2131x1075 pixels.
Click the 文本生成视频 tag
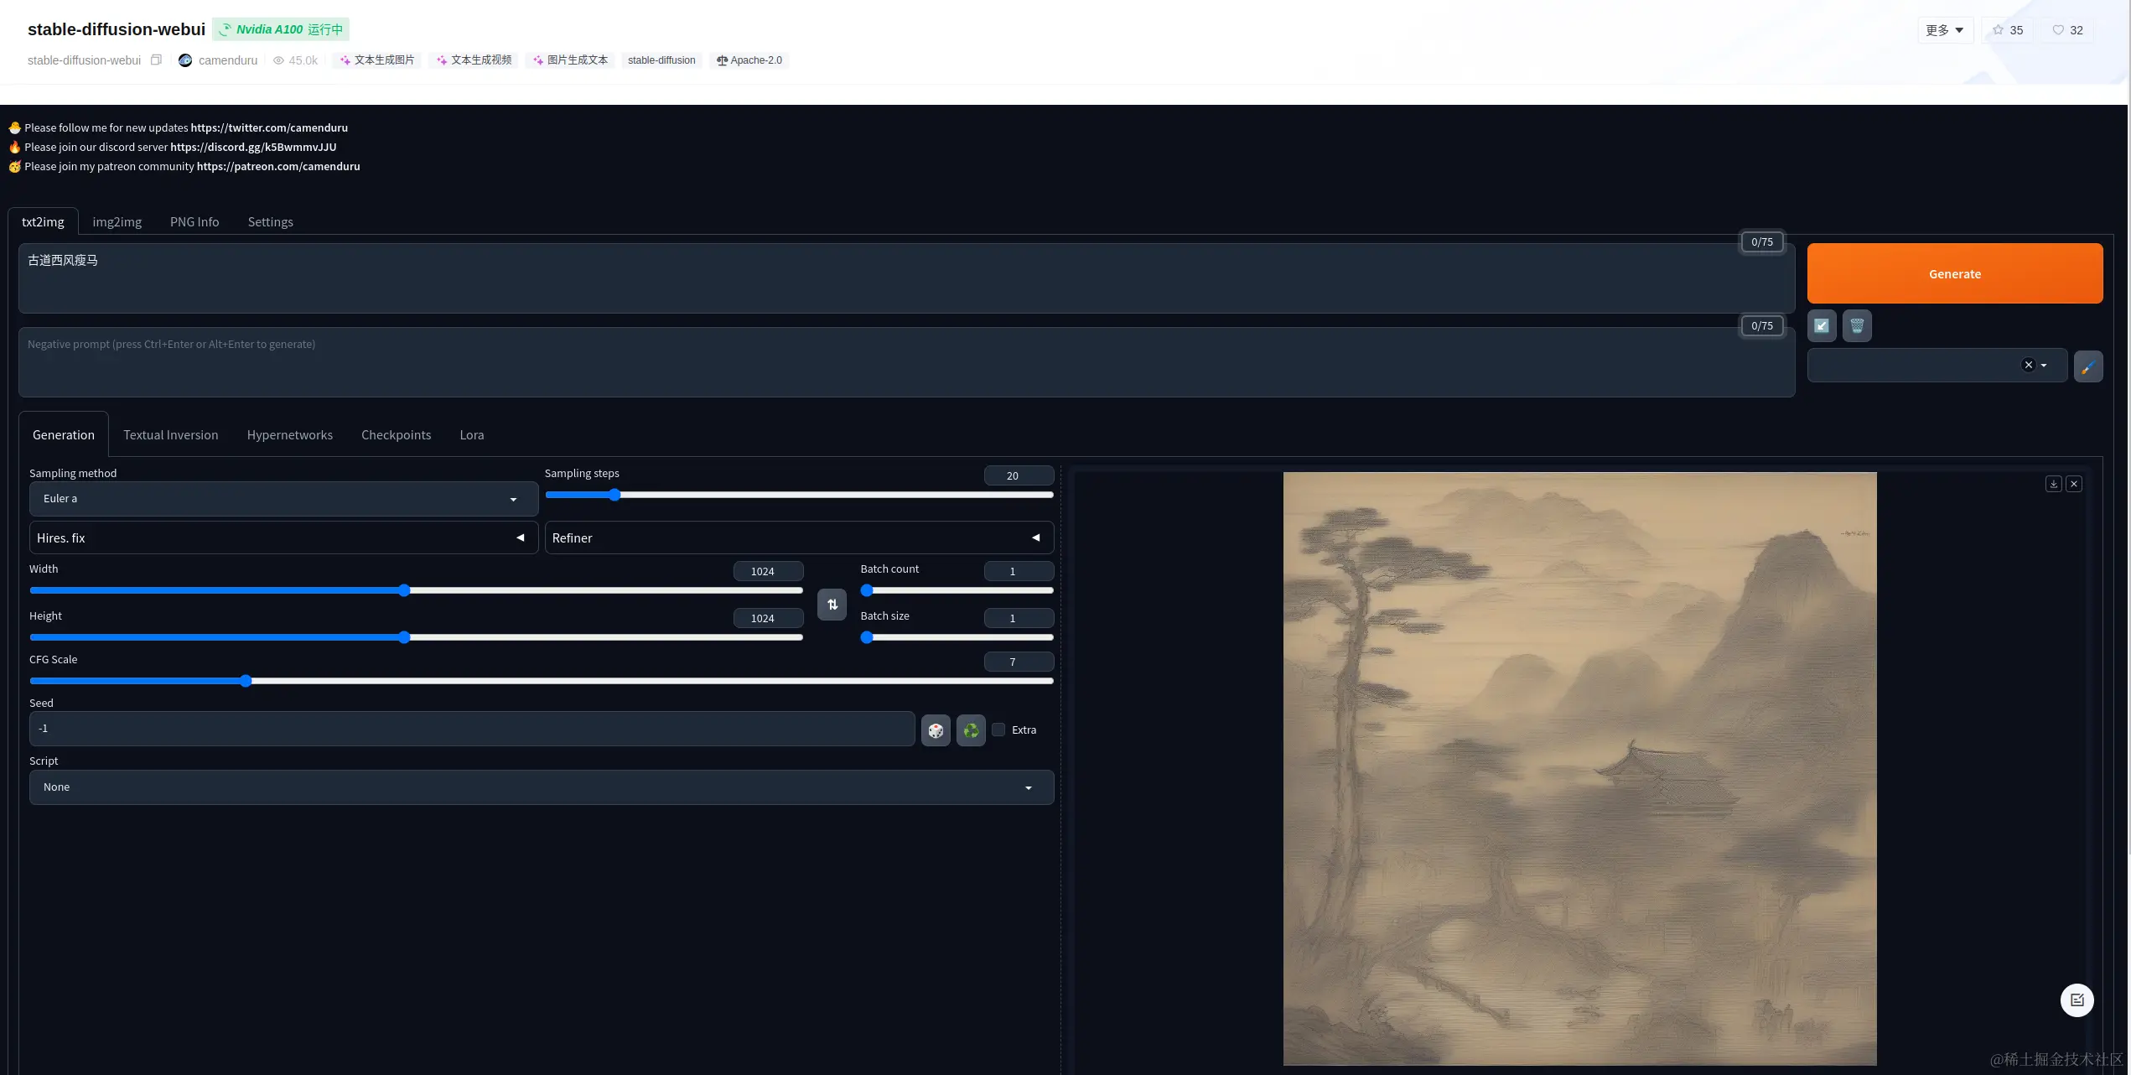pyautogui.click(x=474, y=60)
